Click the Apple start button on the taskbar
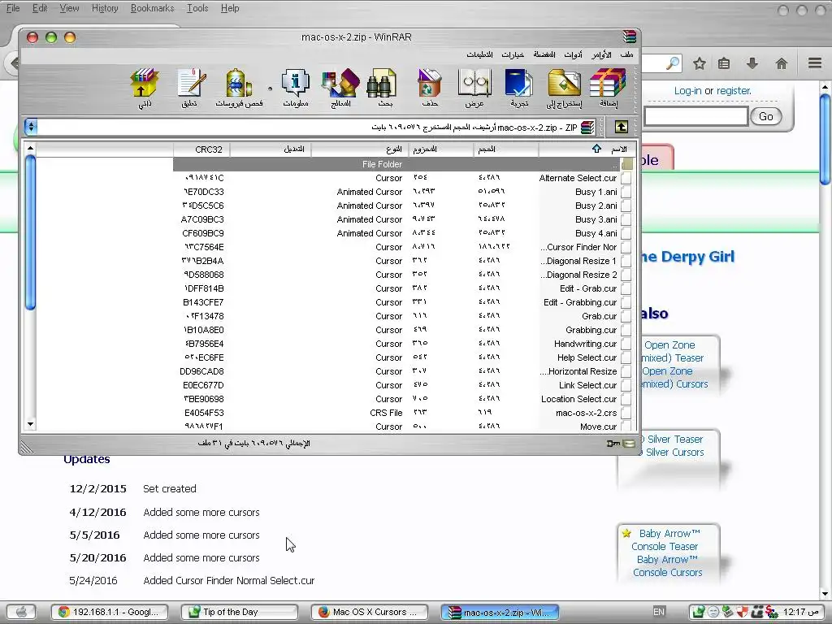The height and width of the screenshot is (624, 832). coord(21,612)
